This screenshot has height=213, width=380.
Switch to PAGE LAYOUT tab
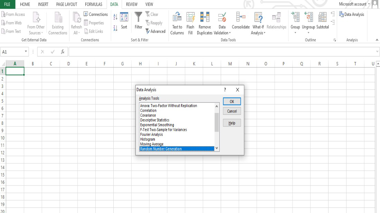[x=67, y=4]
